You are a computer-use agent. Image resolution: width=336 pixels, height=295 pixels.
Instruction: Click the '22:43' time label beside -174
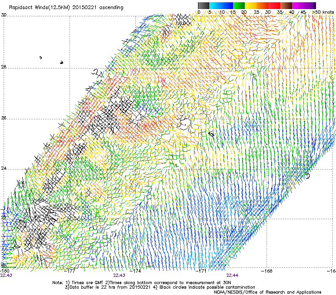point(119,275)
